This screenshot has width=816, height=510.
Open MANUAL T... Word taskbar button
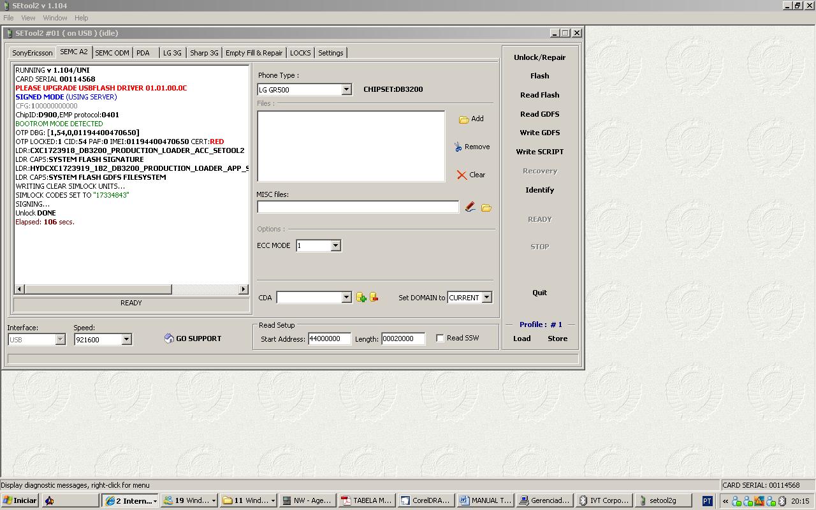tap(485, 500)
